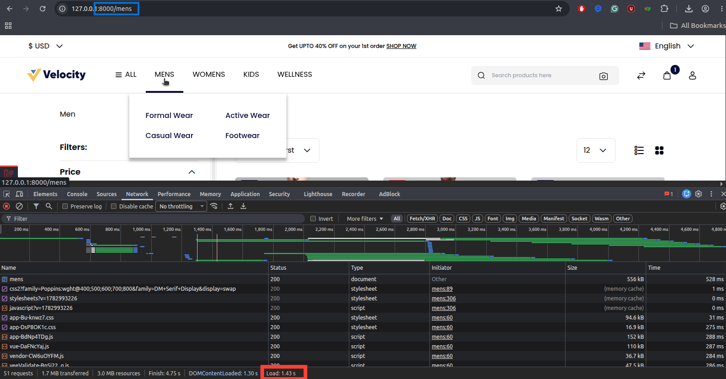Open the user account icon
This screenshot has width=726, height=379.
point(693,75)
